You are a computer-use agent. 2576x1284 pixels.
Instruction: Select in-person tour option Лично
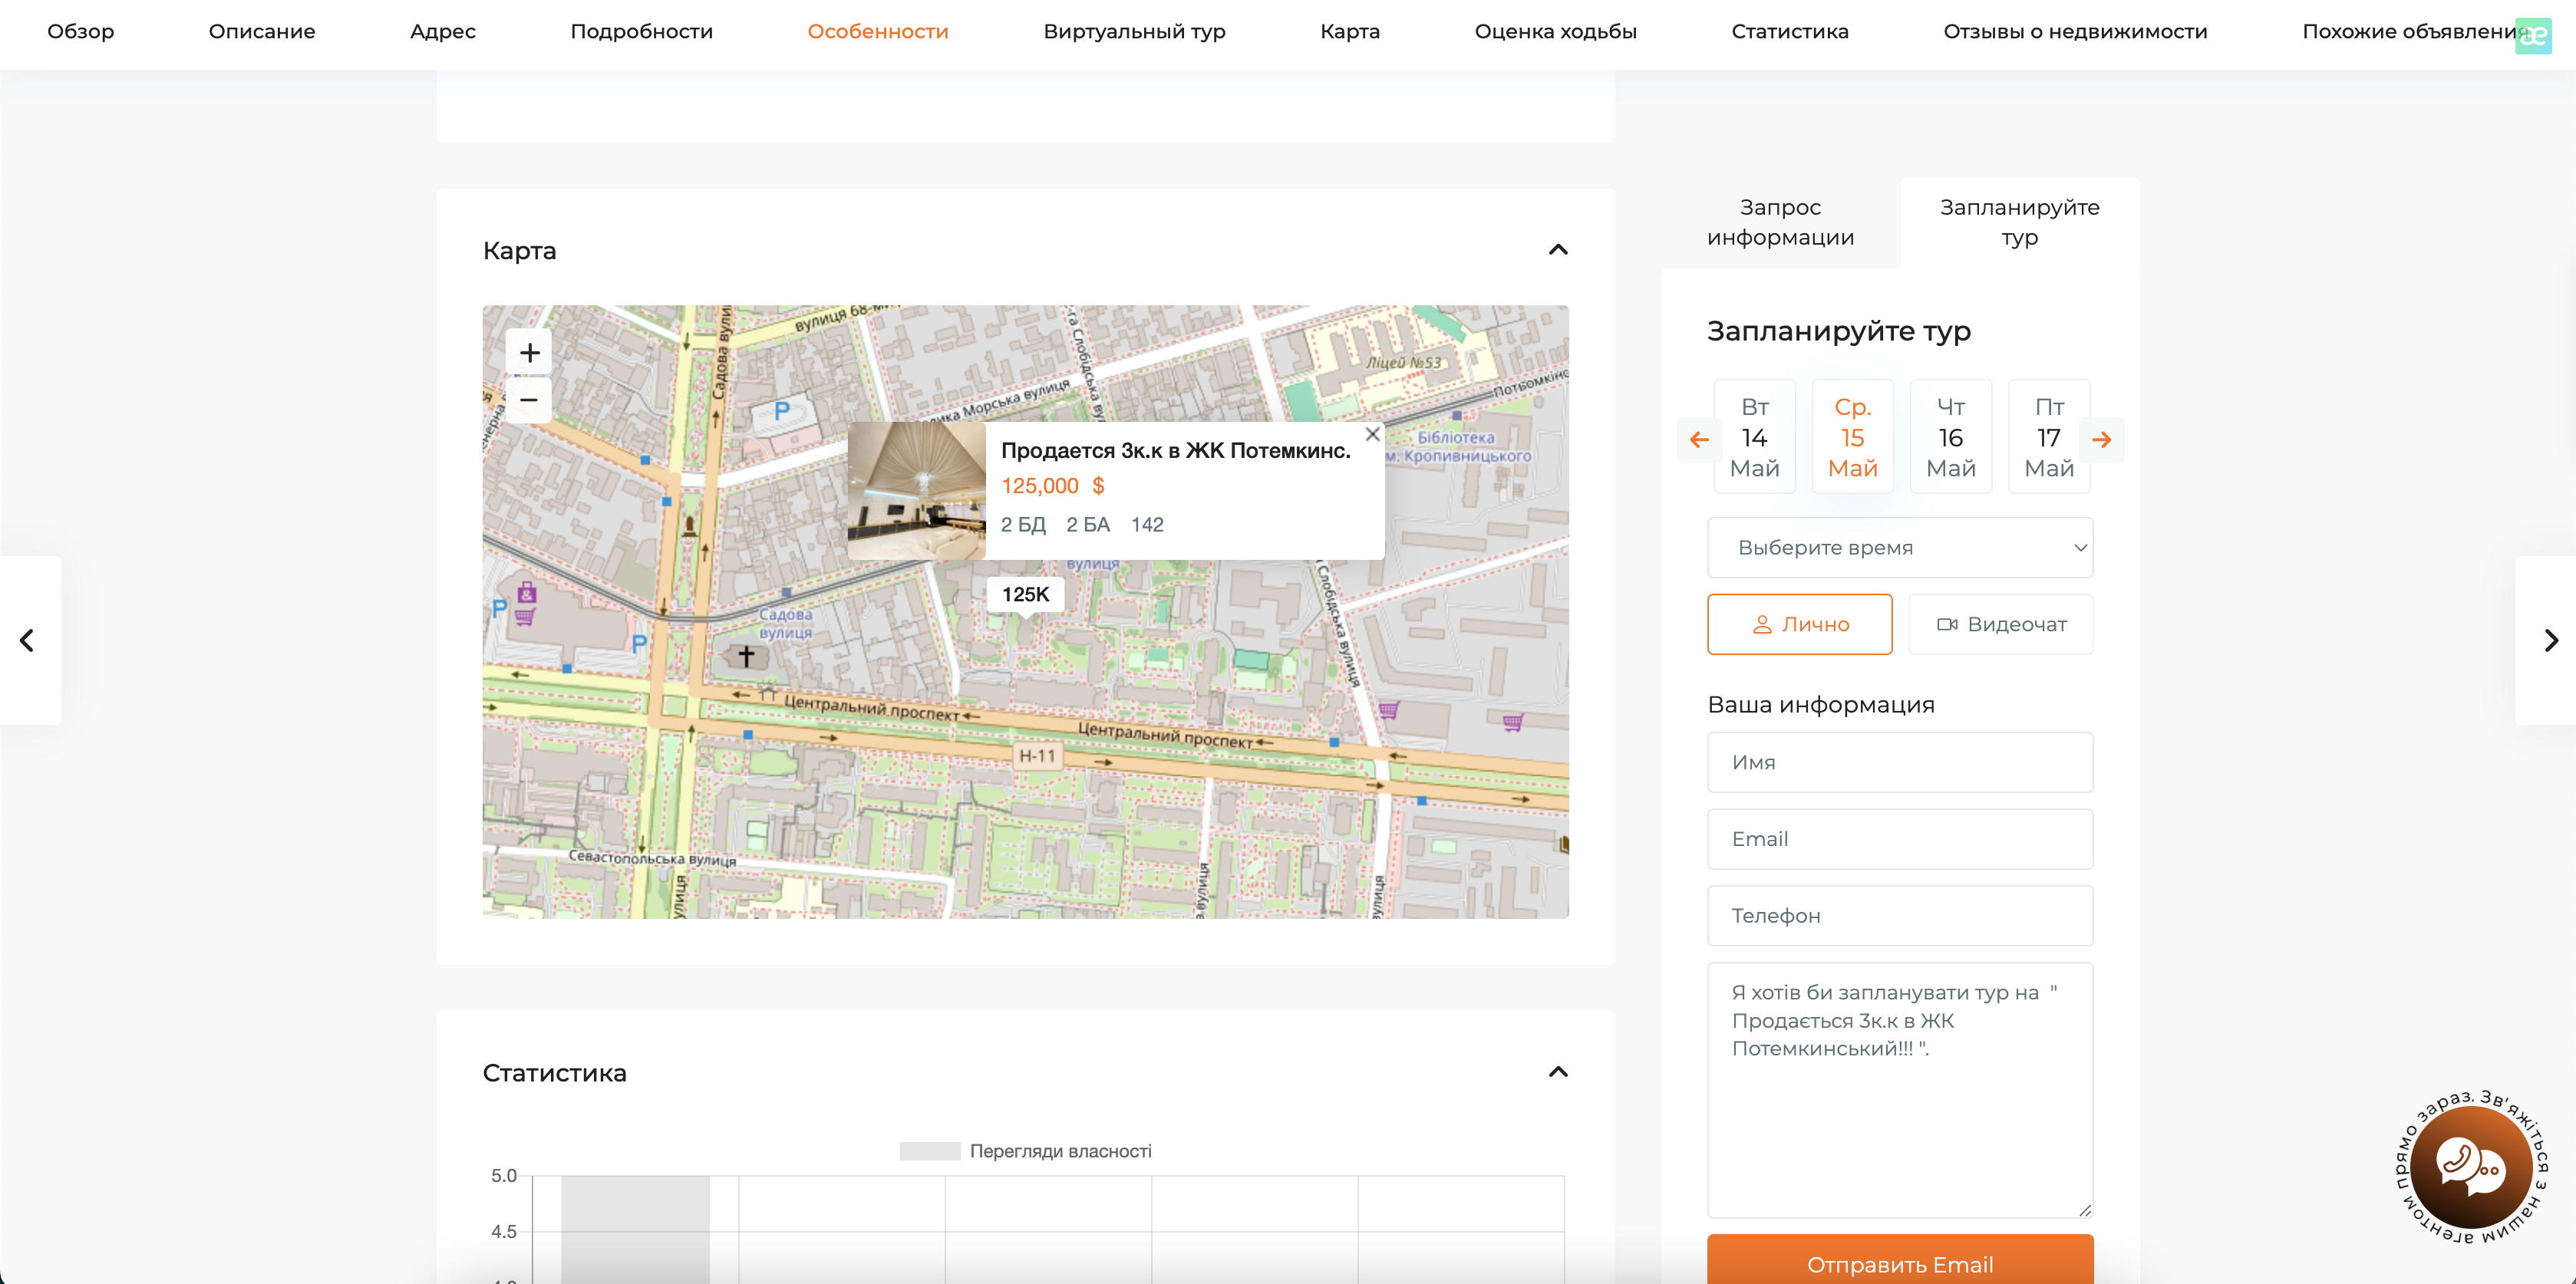(x=1799, y=624)
